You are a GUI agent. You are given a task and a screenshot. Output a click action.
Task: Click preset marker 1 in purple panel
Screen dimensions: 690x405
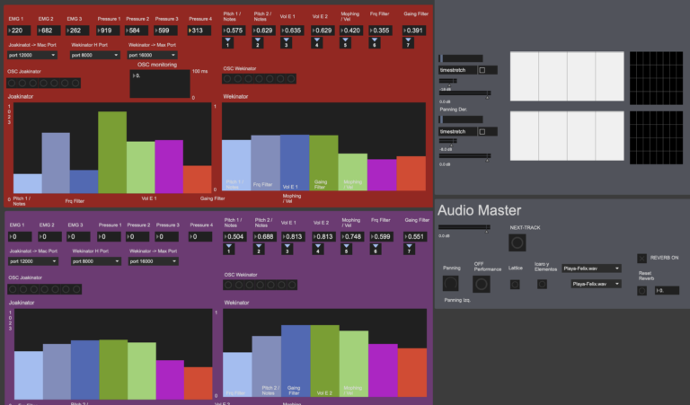pos(229,249)
